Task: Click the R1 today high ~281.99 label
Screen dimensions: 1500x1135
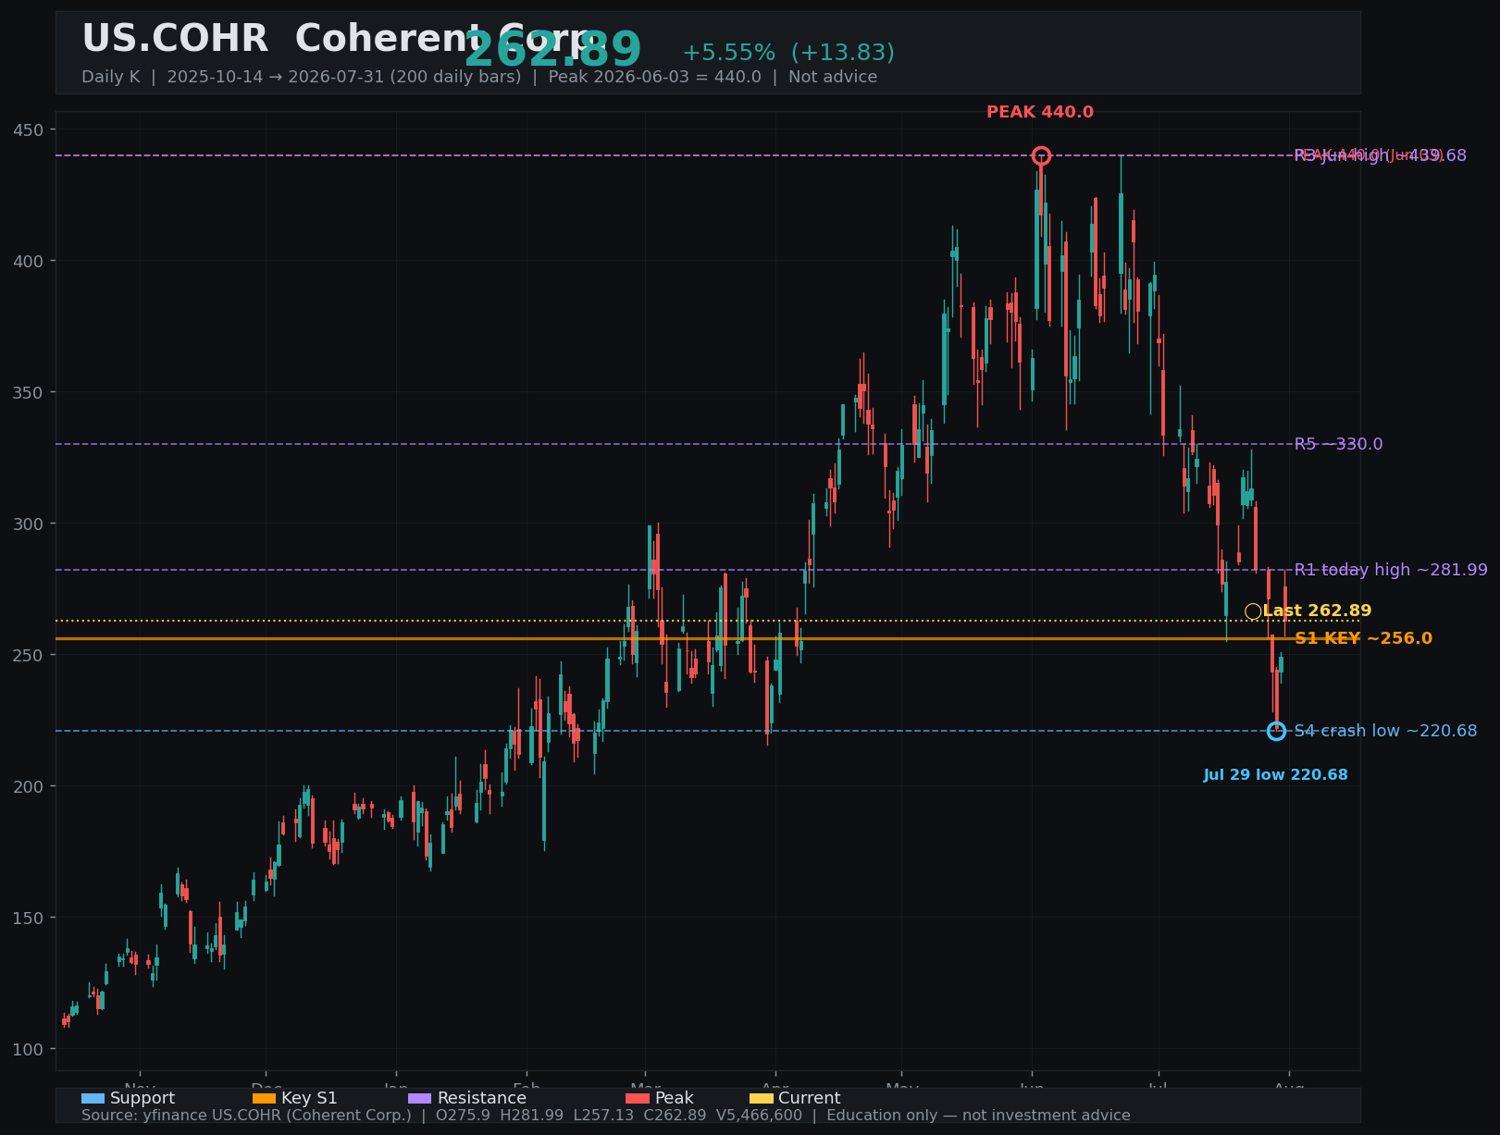Action: click(x=1391, y=570)
